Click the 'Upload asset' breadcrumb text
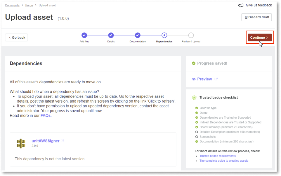 [47, 5]
